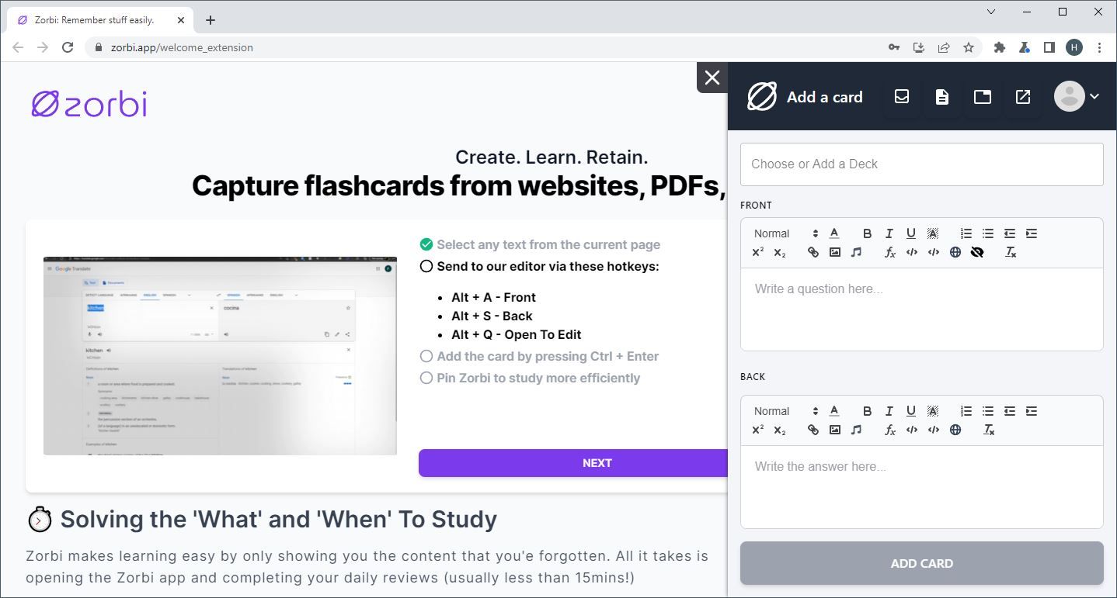Apply italic in the Back editor toolbar

coord(889,411)
